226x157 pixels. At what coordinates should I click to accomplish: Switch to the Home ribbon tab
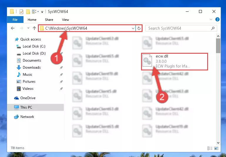(32, 20)
